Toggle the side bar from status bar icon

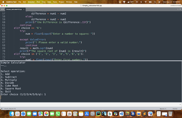pyautogui.click(x=2, y=109)
